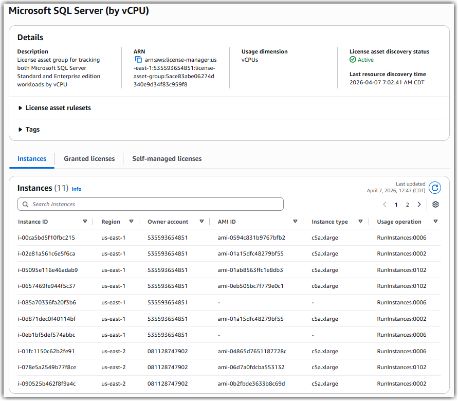Copy the ARN with the copy icon
Viewport: 458px width, 401px height.
(138, 60)
